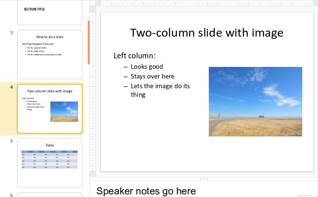Click the 'Stays over here' bullet
The height and width of the screenshot is (197, 318).
click(153, 76)
